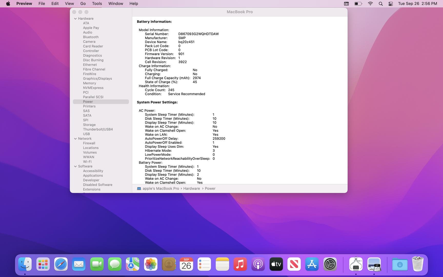Open the Preview app menu
443x277 pixels.
point(24,4)
